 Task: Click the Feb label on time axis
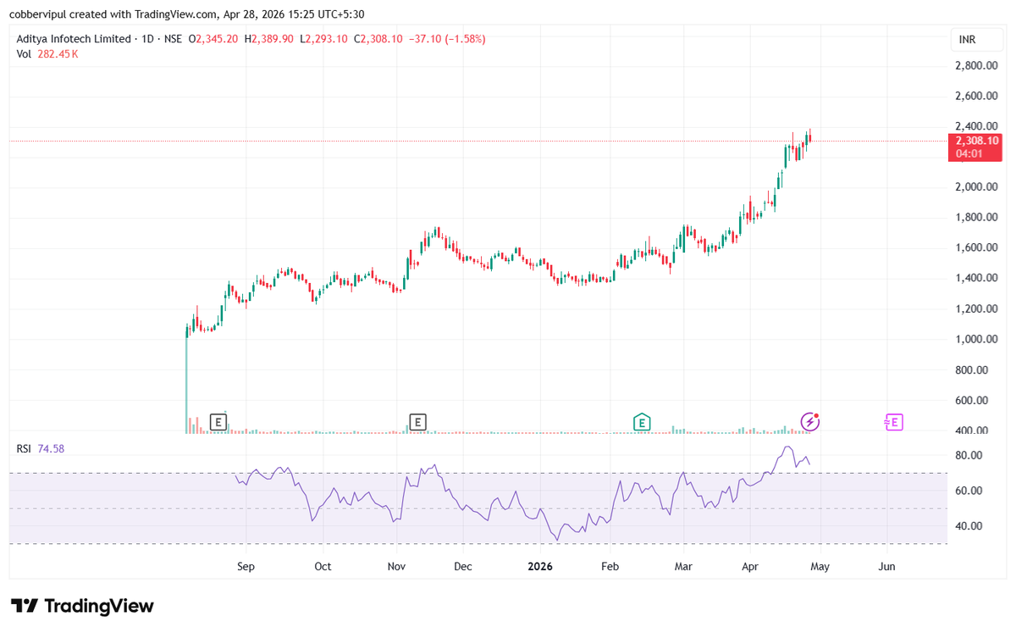click(610, 566)
